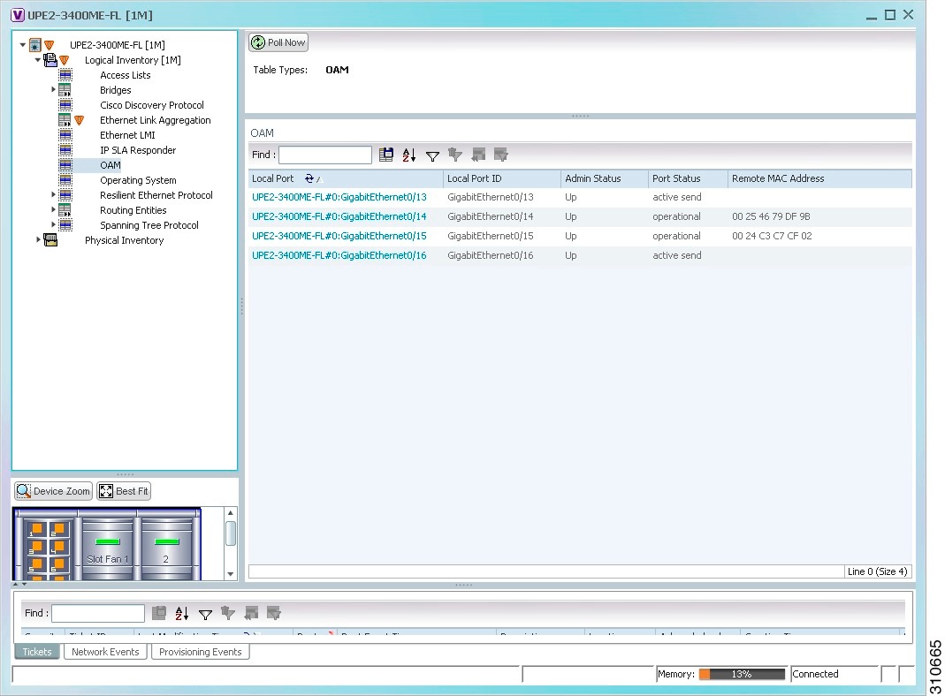Select Ethernet Link Aggregation in the tree
Image resolution: width=945 pixels, height=696 pixels.
pyautogui.click(x=156, y=120)
